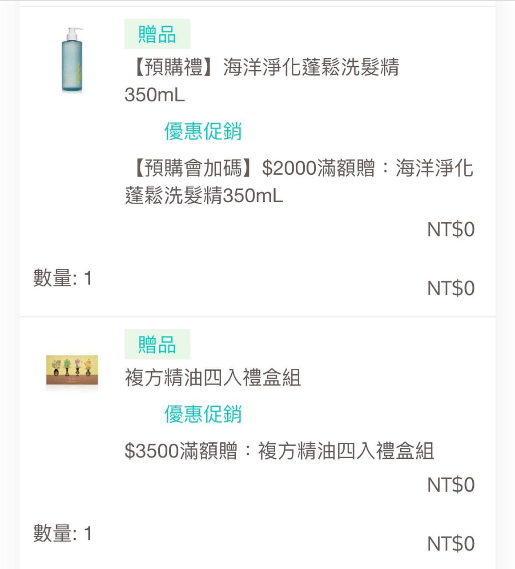Open 【預購禮】海洋淨化蓬鬆洗髮精 350mL product title
Image resolution: width=515 pixels, height=569 pixels.
[262, 81]
